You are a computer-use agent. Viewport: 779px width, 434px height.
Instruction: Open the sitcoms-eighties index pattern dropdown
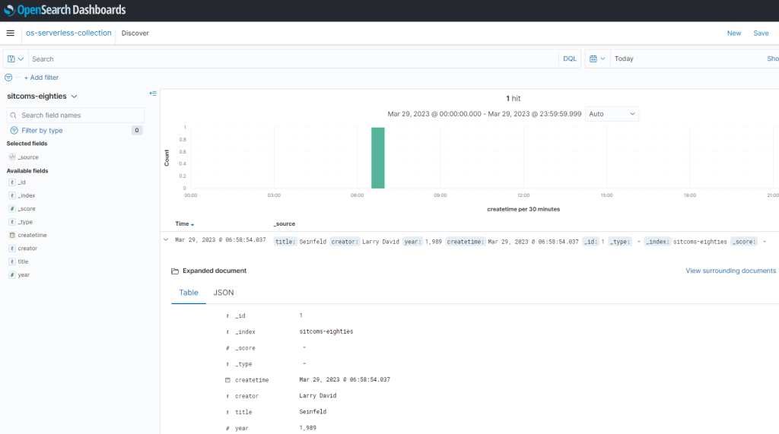point(43,97)
